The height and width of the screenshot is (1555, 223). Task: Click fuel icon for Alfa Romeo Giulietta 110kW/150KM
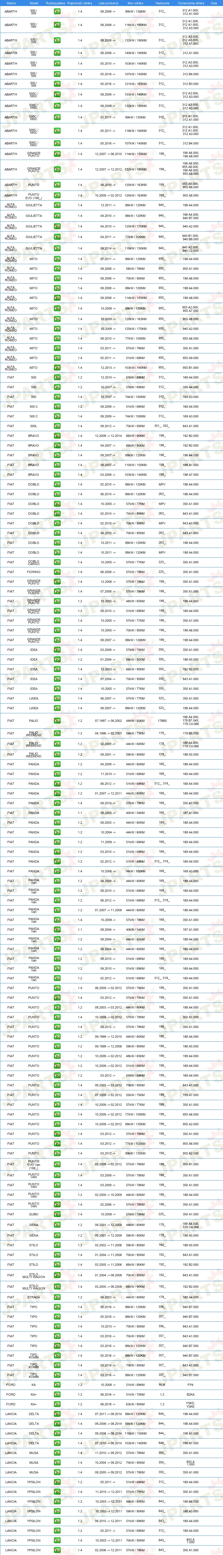coord(57,248)
